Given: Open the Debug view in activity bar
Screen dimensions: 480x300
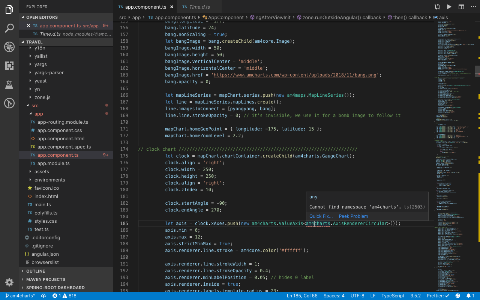Looking at the screenshot, I should 9,47.
